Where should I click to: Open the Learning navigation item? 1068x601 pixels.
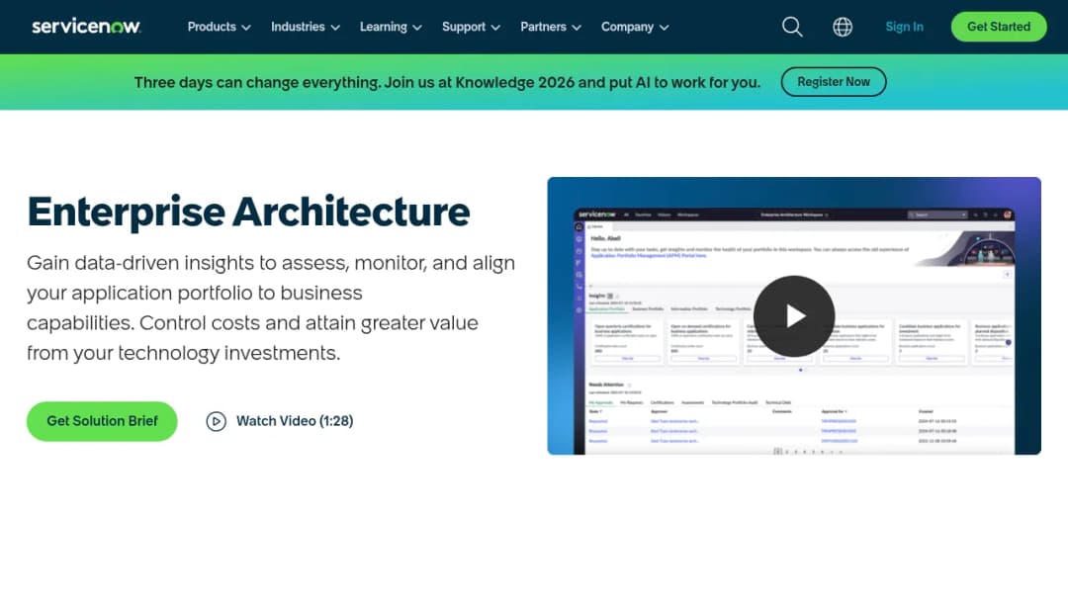(x=384, y=27)
